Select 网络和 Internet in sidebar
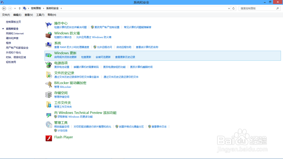This screenshot has height=159, width=283. (x=15, y=33)
